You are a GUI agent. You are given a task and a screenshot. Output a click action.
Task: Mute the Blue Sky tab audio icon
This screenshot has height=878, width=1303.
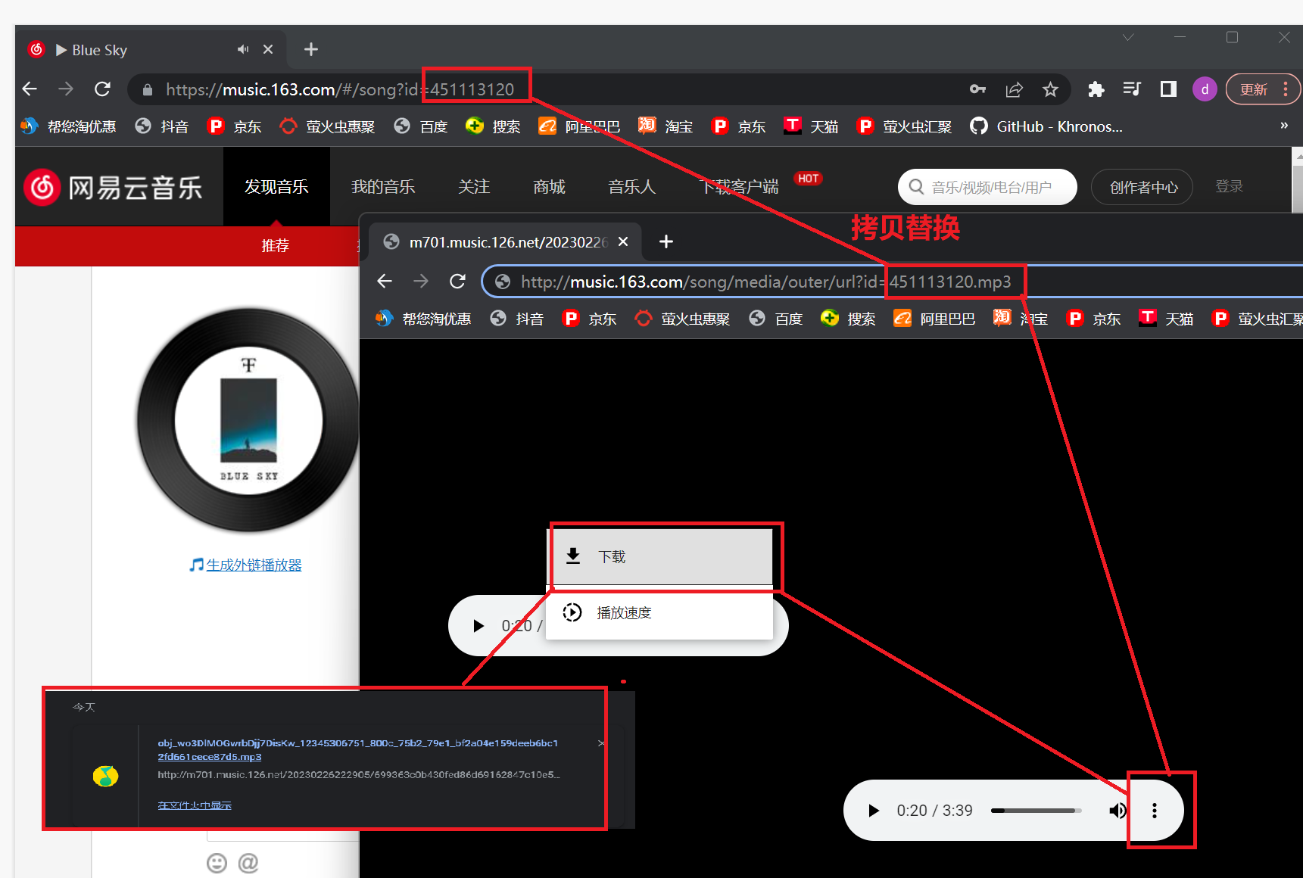click(243, 49)
